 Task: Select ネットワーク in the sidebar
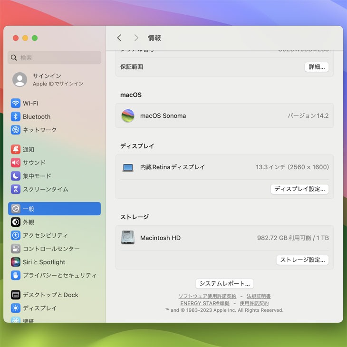(54, 130)
